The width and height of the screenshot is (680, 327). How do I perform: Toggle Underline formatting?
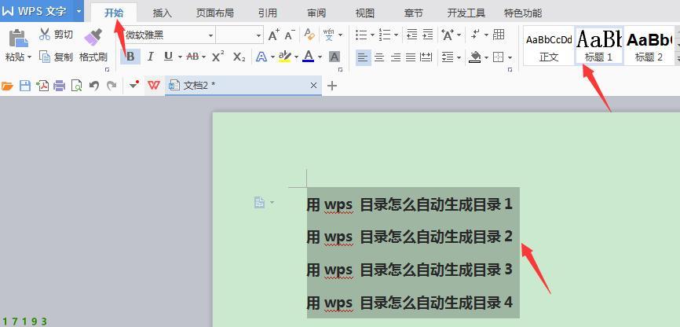coord(168,57)
